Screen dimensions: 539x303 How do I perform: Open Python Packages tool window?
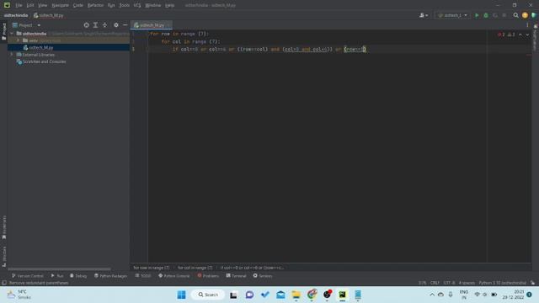pyautogui.click(x=110, y=276)
